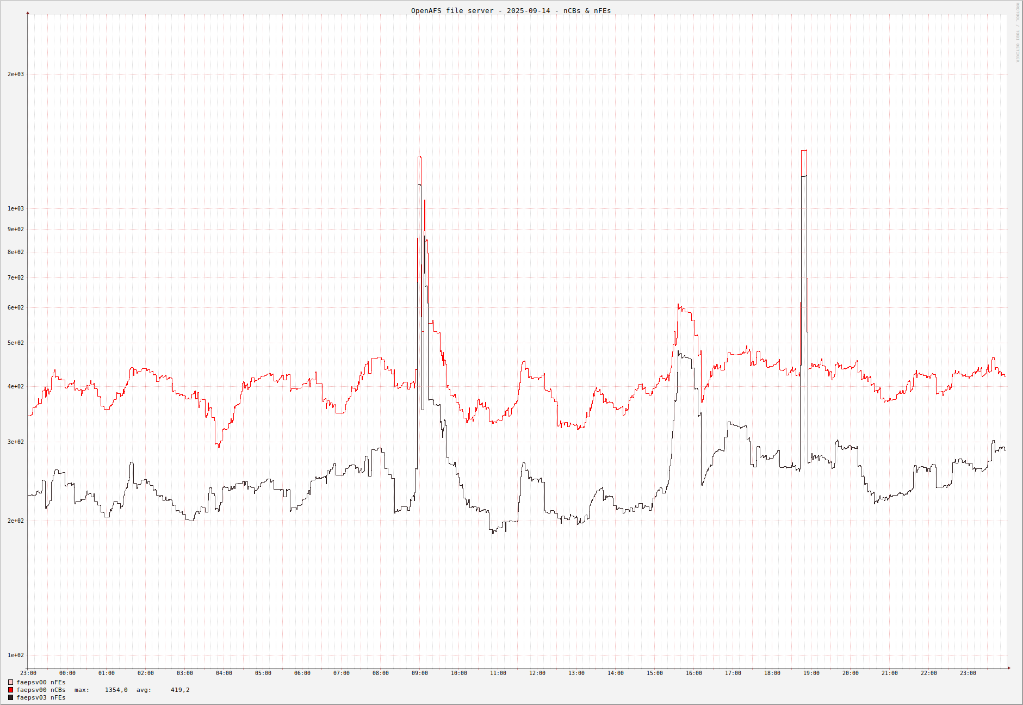Click the 'faepsv00 nCBs' legend label
The width and height of the screenshot is (1023, 705).
(x=41, y=690)
